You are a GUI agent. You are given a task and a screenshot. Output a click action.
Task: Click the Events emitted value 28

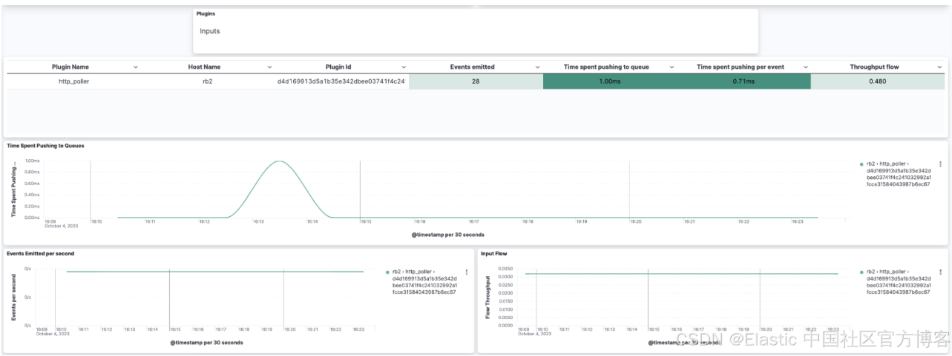tap(475, 81)
